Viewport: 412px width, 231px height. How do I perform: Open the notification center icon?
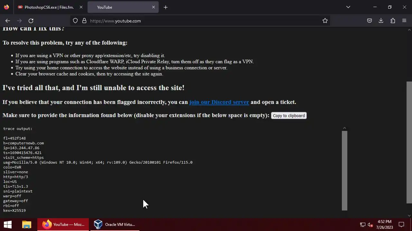coord(401,225)
